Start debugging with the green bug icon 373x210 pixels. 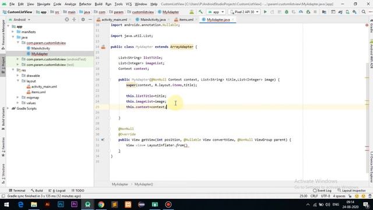click(x=286, y=12)
